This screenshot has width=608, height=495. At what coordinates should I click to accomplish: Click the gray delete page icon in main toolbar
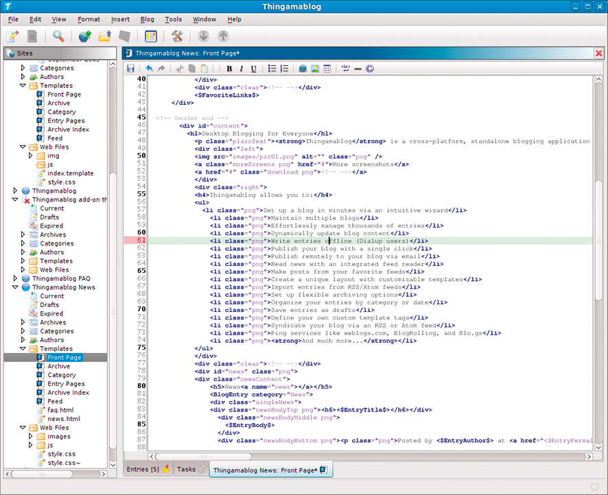32,36
